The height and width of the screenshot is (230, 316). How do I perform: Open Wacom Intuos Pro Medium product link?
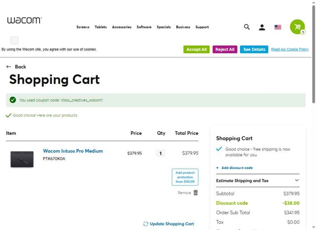pos(73,151)
